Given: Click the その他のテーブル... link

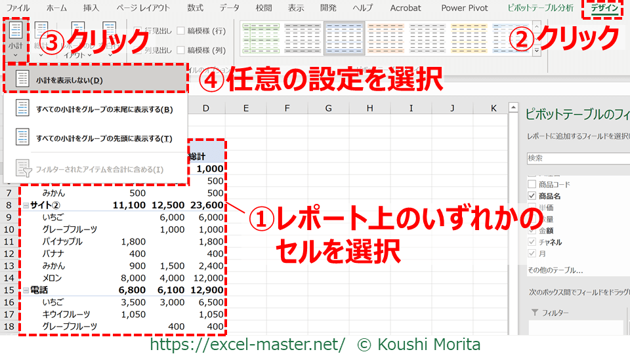Looking at the screenshot, I should (x=555, y=270).
